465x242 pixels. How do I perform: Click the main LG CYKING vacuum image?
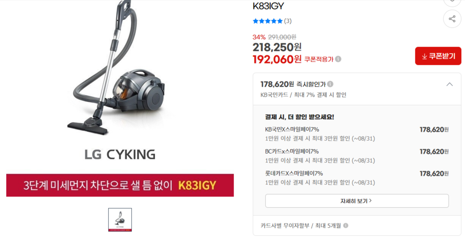pyautogui.click(x=120, y=82)
